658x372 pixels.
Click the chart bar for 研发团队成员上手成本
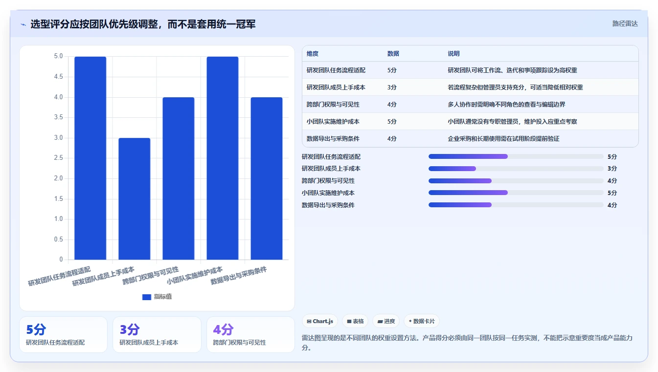click(134, 198)
